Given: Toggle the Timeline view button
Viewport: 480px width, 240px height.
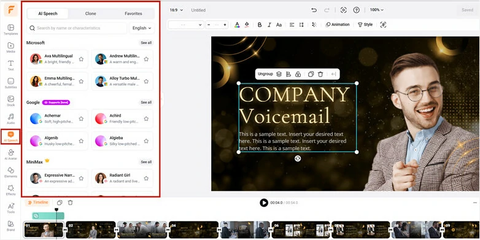Looking at the screenshot, I should click(38, 203).
